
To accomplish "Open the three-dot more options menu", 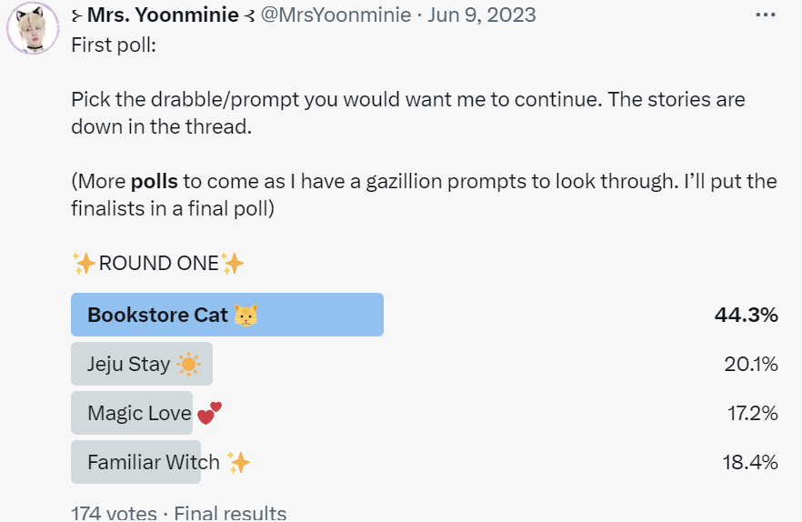I will coord(766,15).
